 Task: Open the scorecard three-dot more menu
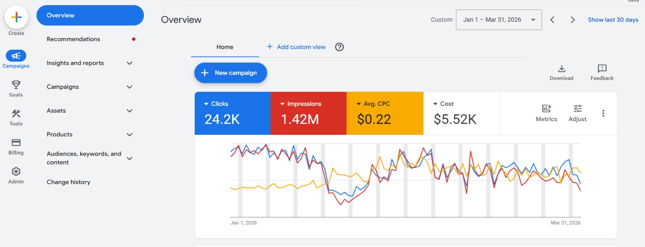click(x=603, y=113)
